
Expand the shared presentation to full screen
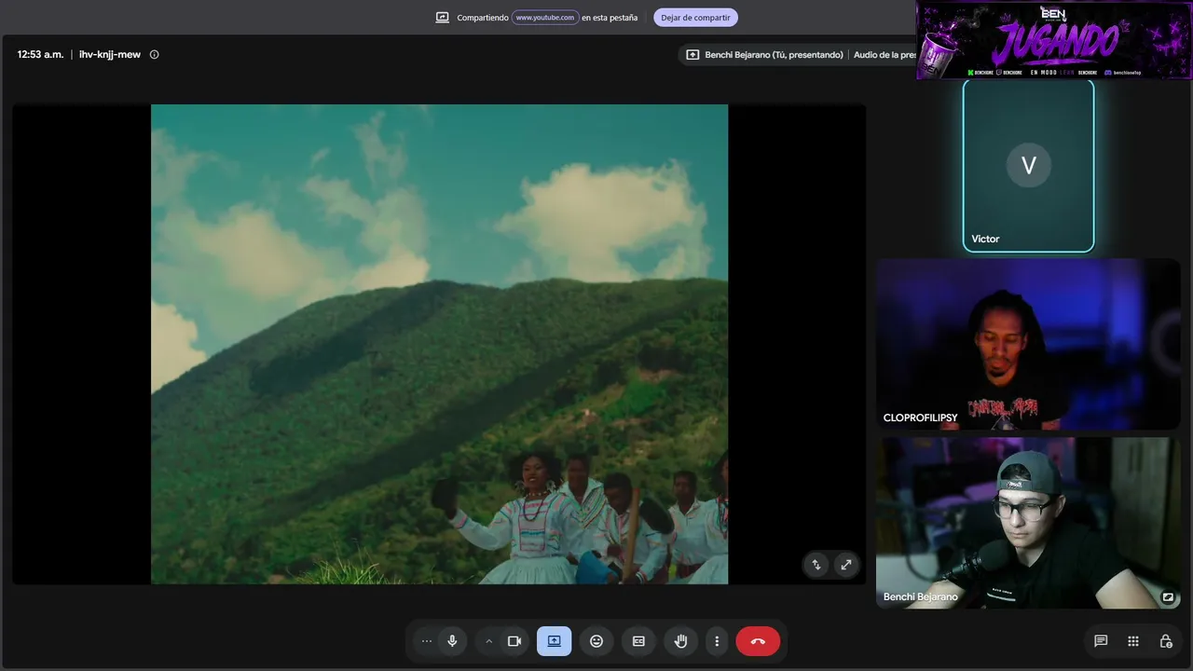click(x=846, y=565)
